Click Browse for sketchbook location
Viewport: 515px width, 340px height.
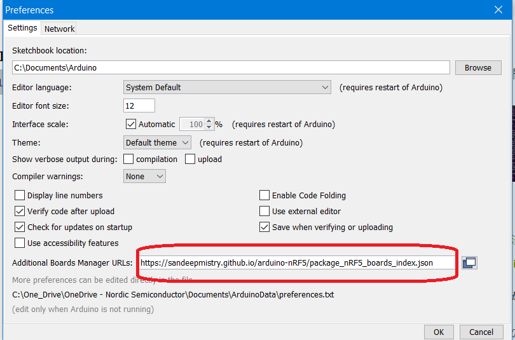pyautogui.click(x=477, y=67)
